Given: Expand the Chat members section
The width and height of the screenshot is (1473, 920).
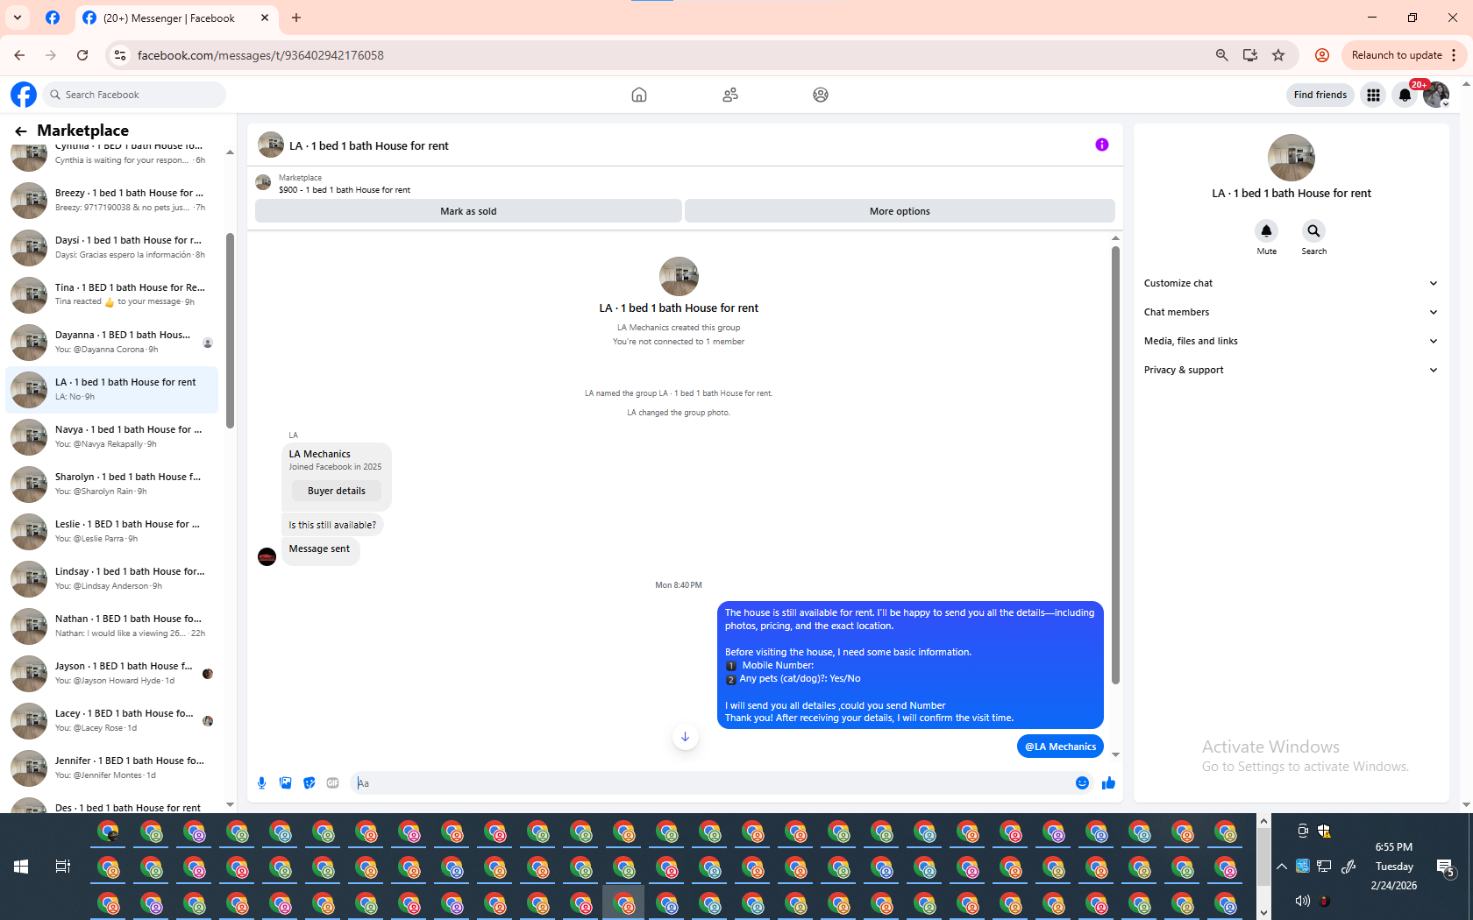Looking at the screenshot, I should [x=1291, y=312].
